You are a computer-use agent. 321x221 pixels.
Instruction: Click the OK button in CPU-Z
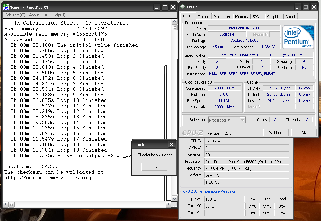point(304,133)
